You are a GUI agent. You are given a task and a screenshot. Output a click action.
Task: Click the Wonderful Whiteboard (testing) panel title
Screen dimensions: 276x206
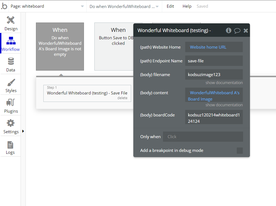[174, 30]
